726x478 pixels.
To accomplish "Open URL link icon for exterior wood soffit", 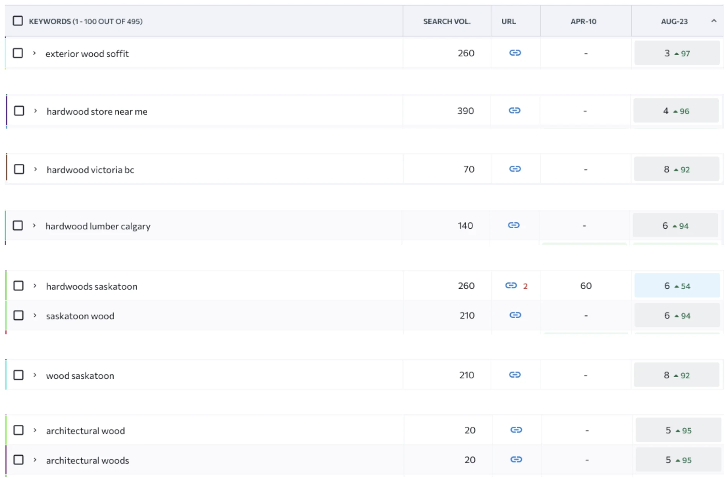I will (x=515, y=53).
